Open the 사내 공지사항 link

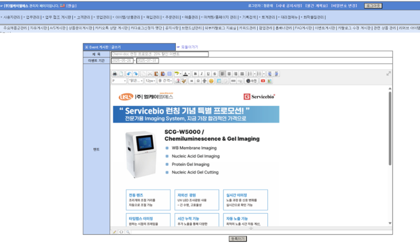click(x=289, y=6)
